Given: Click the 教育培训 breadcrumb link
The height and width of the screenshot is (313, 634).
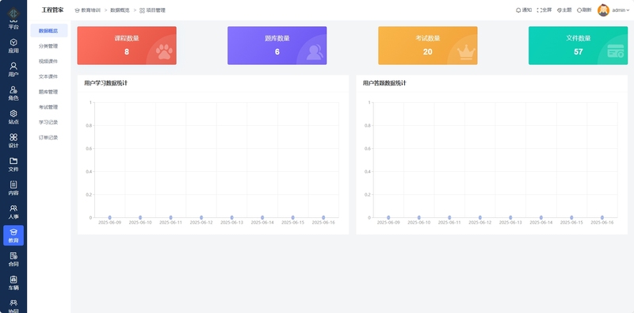Looking at the screenshot, I should tap(88, 10).
